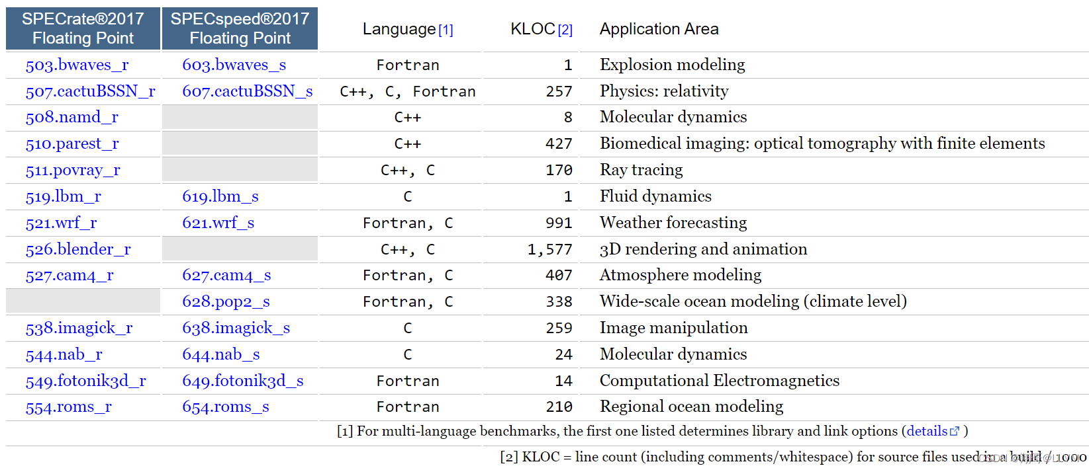The width and height of the screenshot is (1089, 470).
Task: Click the KLOC value 427
Action: pyautogui.click(x=559, y=143)
